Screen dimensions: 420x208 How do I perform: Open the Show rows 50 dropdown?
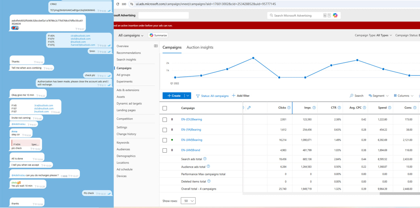point(188,201)
